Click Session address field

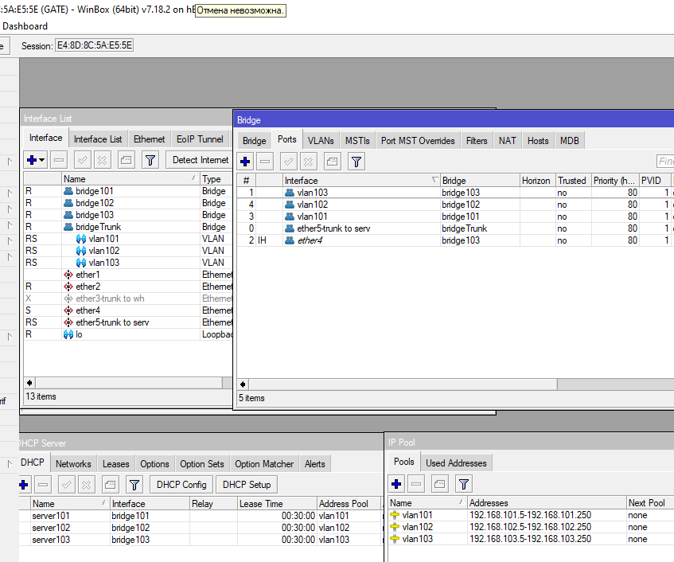[x=94, y=45]
